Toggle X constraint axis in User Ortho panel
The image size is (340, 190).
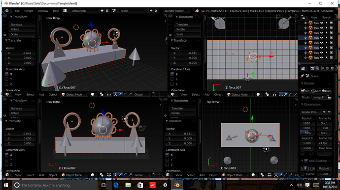click(6, 155)
